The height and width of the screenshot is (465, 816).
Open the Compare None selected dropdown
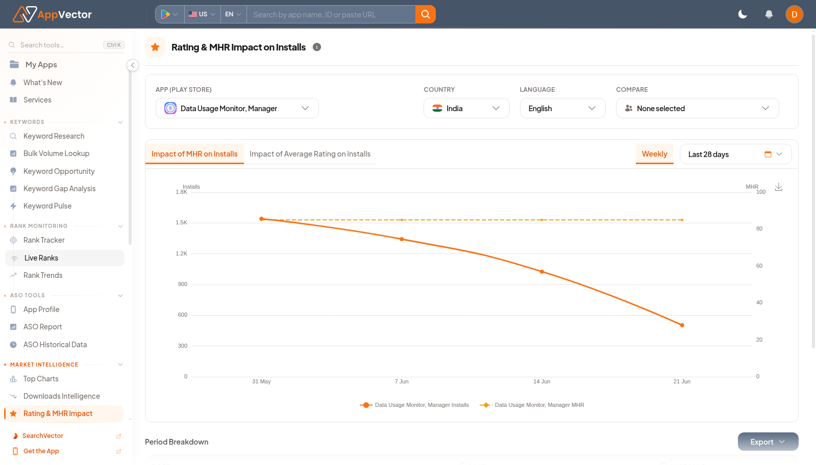pos(697,108)
